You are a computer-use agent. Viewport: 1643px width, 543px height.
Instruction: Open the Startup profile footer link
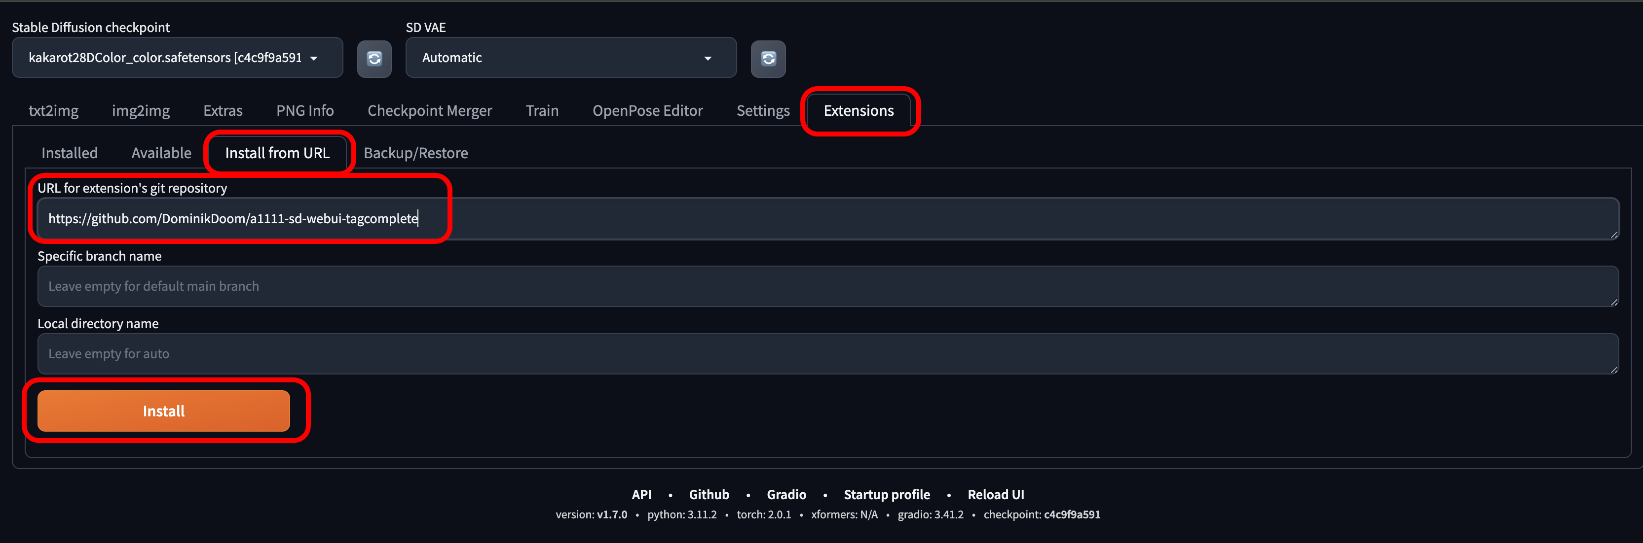coord(886,495)
